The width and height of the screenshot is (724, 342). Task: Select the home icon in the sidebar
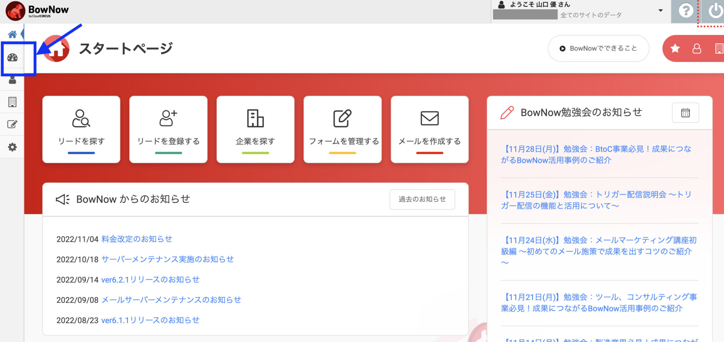[13, 34]
